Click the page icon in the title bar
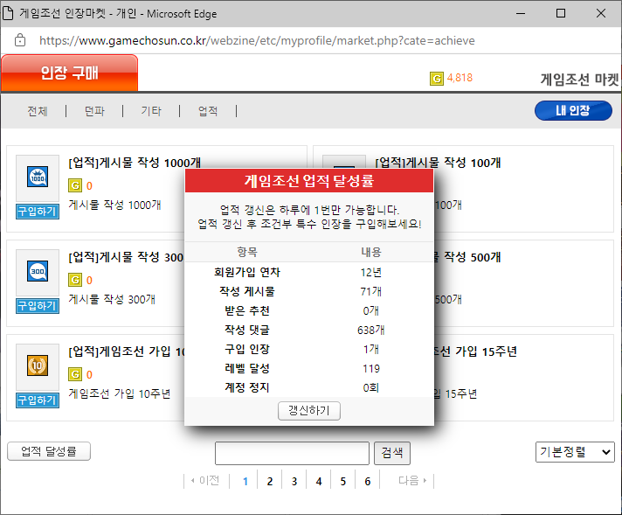 pyautogui.click(x=8, y=13)
